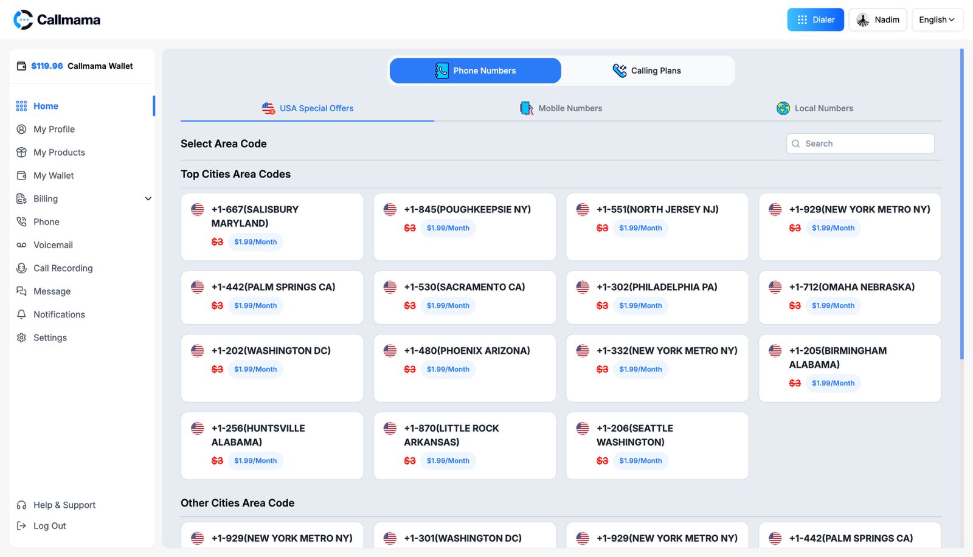The image size is (973, 557).
Task: Select the USA Special Offers tab
Action: [307, 108]
